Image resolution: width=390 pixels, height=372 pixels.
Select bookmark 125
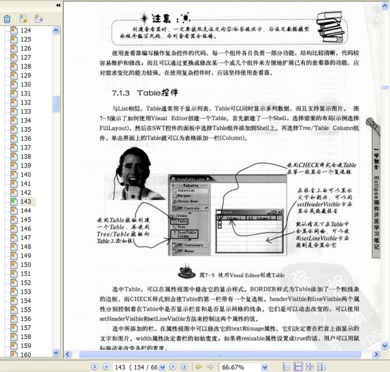(25, 39)
